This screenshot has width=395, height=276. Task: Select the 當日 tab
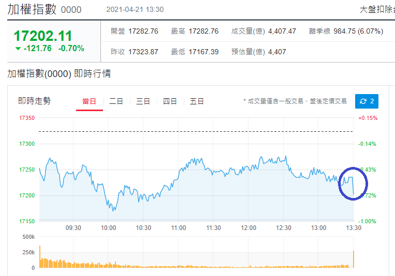89,101
